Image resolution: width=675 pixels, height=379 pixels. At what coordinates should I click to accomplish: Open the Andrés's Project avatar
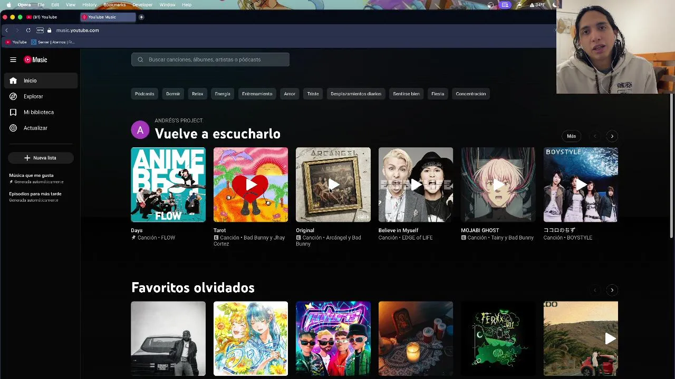(x=140, y=130)
